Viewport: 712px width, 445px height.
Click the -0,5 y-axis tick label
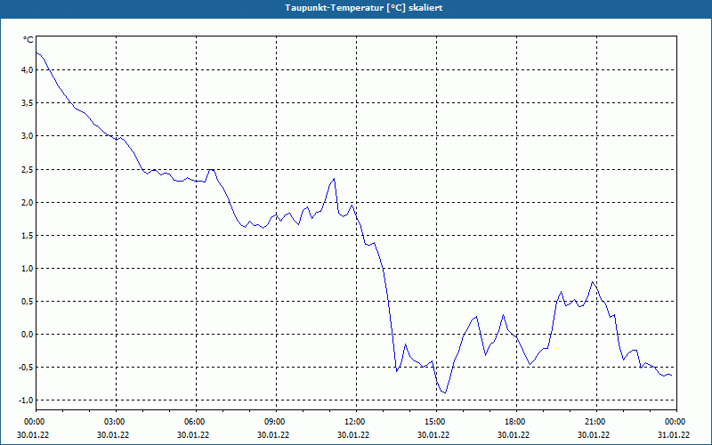tap(25, 368)
